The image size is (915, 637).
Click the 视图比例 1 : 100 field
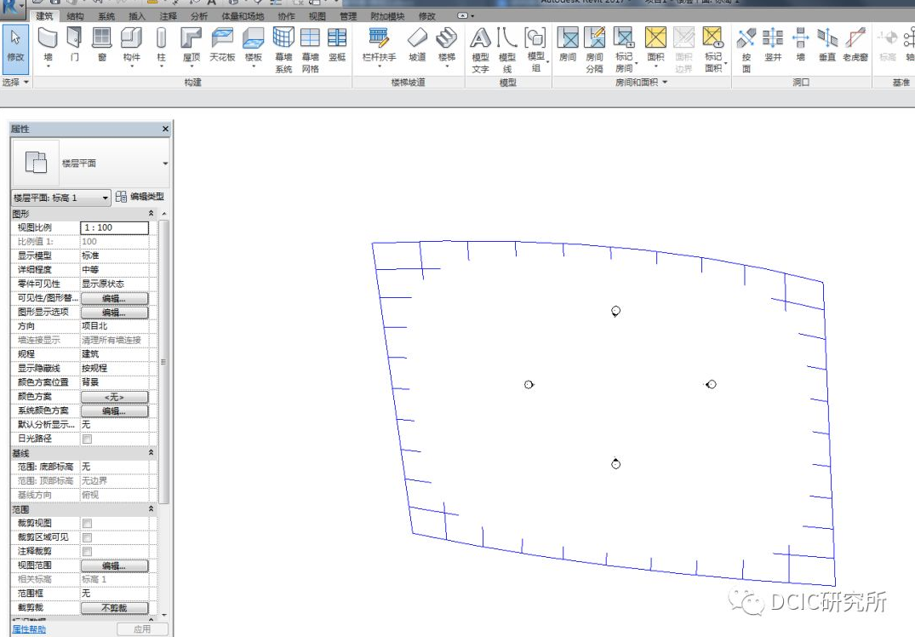click(x=114, y=227)
